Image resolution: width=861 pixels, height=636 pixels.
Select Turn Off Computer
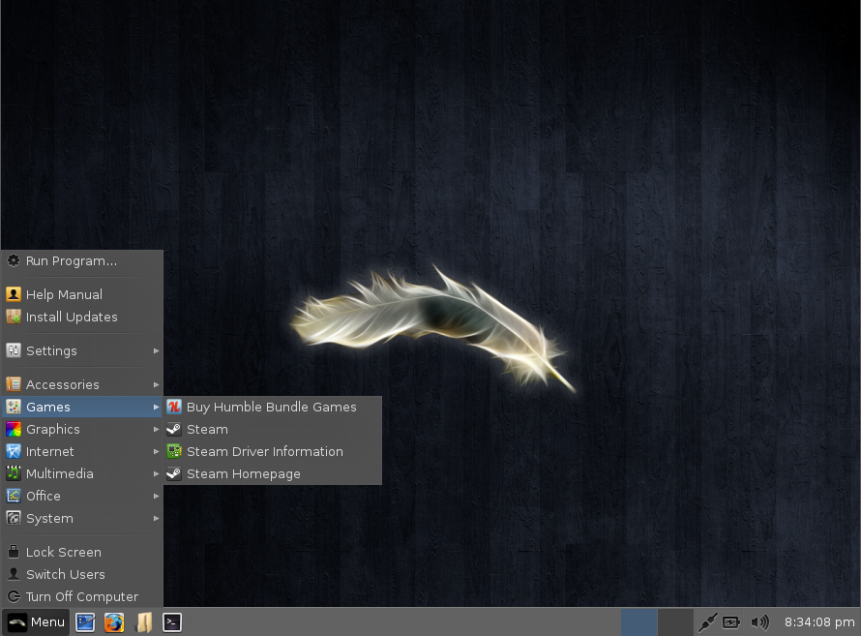pos(82,596)
